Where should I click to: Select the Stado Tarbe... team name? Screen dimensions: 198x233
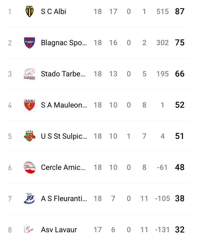(x=63, y=74)
